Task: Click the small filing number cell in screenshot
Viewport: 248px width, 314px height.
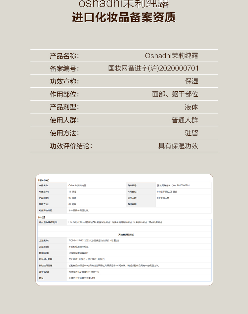Action: (173, 185)
